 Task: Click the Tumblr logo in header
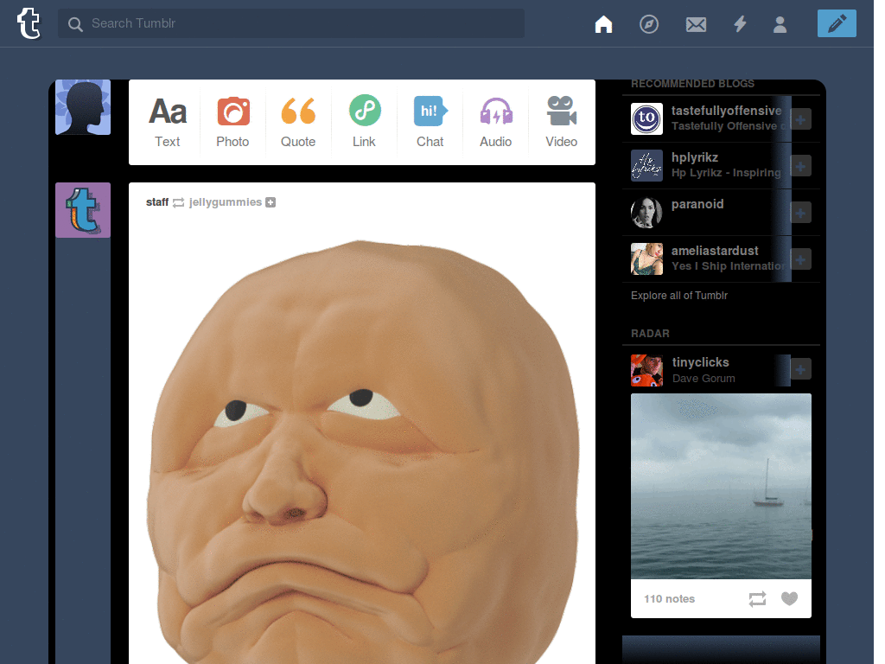coord(29,23)
